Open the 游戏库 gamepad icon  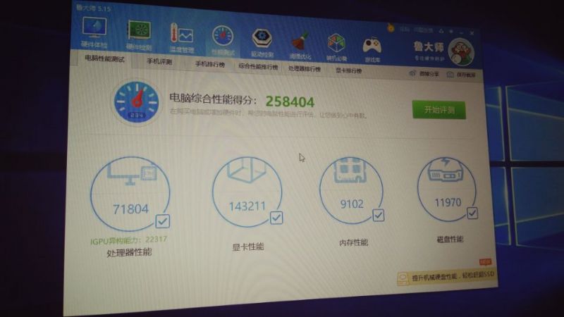(x=372, y=46)
